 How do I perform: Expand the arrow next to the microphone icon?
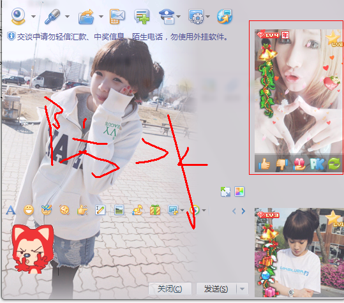68,17
